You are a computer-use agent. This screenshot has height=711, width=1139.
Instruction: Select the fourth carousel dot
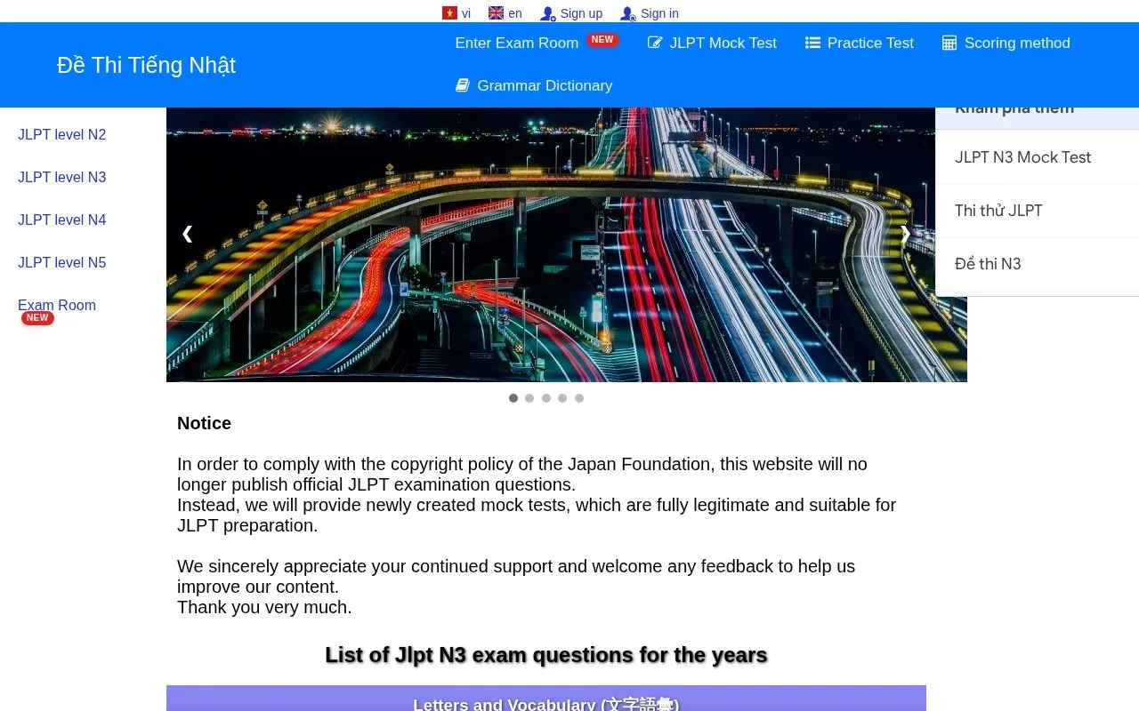point(562,398)
